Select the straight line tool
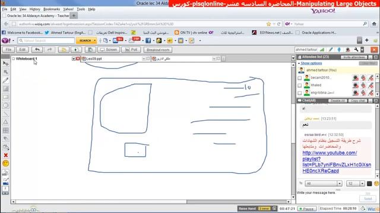 [6, 114]
